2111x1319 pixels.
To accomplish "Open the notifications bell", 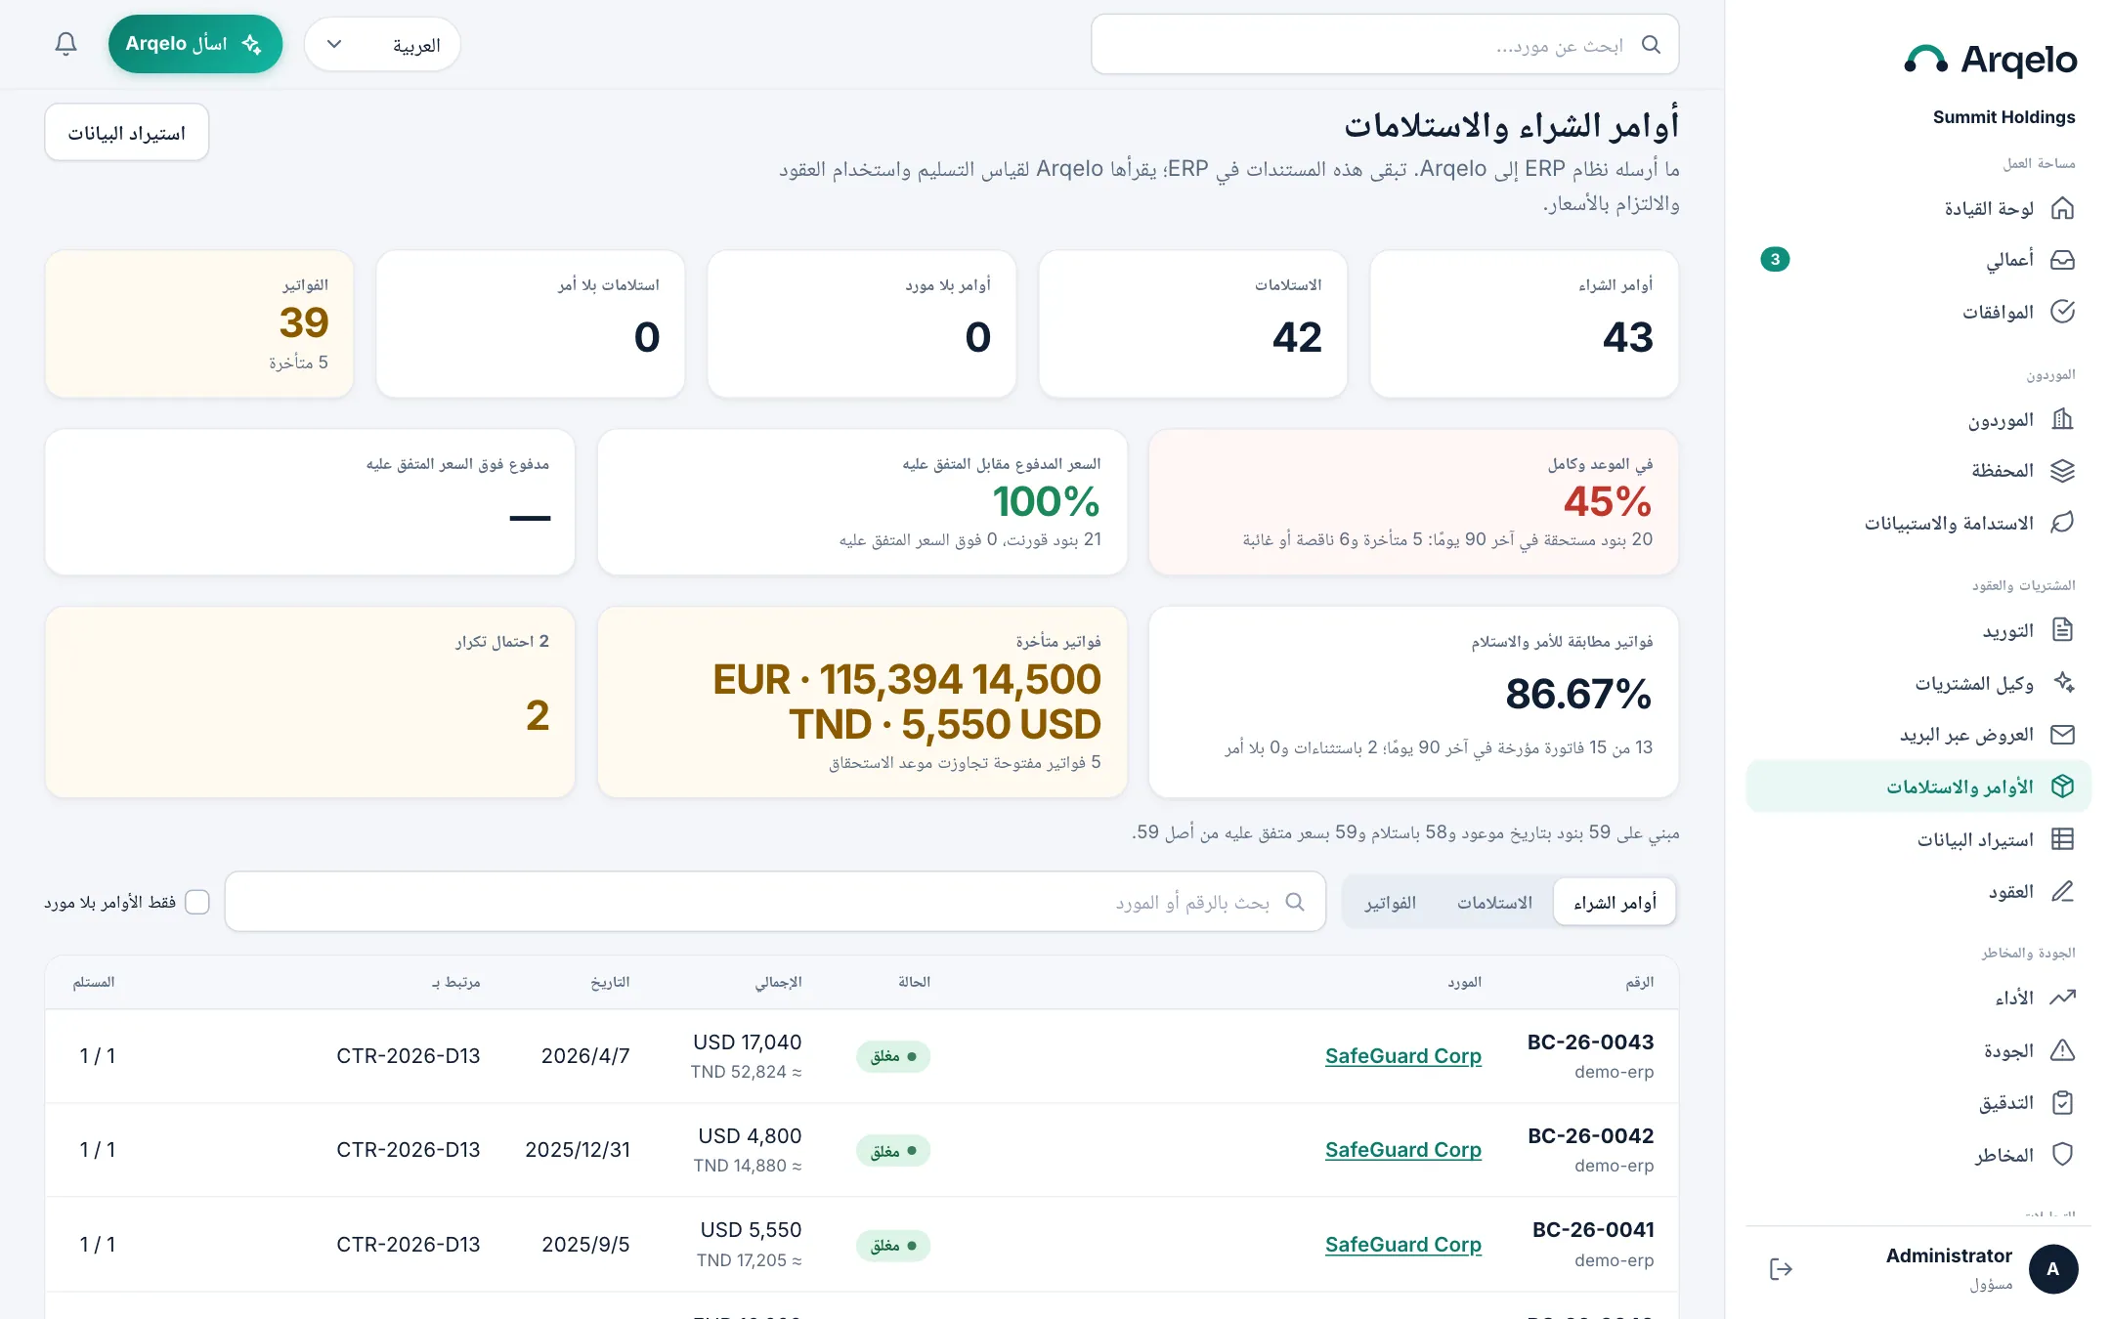I will tap(65, 44).
